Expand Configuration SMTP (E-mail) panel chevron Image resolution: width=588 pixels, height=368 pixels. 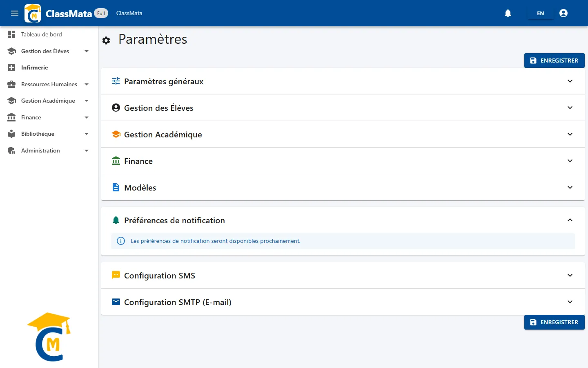click(570, 302)
